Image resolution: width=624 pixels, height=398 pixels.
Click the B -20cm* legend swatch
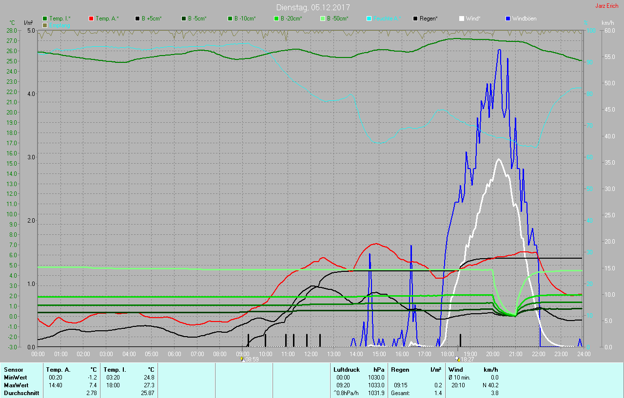point(276,19)
